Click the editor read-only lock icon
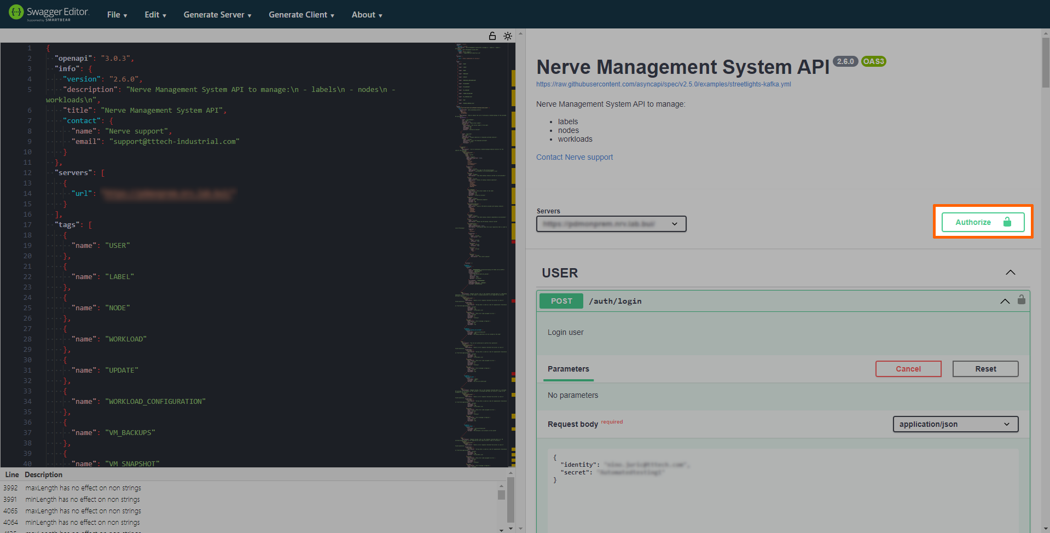 point(492,36)
